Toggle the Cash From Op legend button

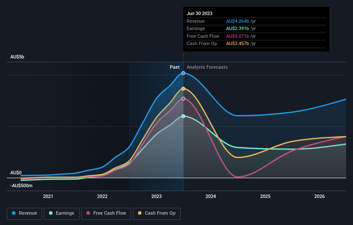pos(157,213)
